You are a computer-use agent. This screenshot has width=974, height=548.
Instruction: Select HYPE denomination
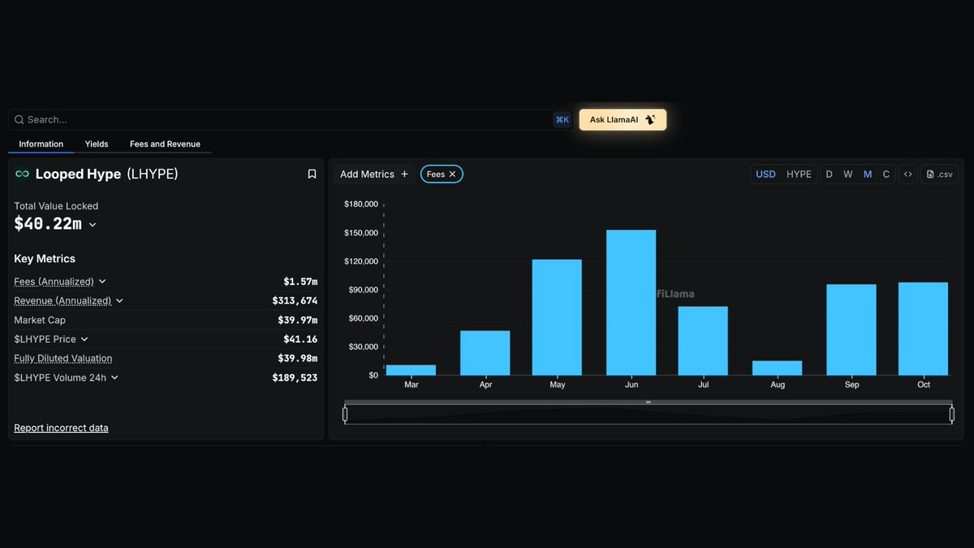pyautogui.click(x=799, y=174)
